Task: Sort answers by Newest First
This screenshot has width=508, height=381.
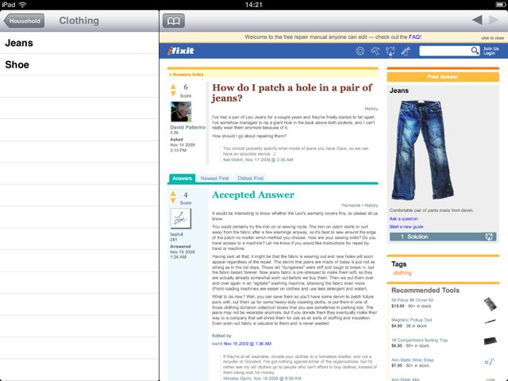Action: [214, 178]
